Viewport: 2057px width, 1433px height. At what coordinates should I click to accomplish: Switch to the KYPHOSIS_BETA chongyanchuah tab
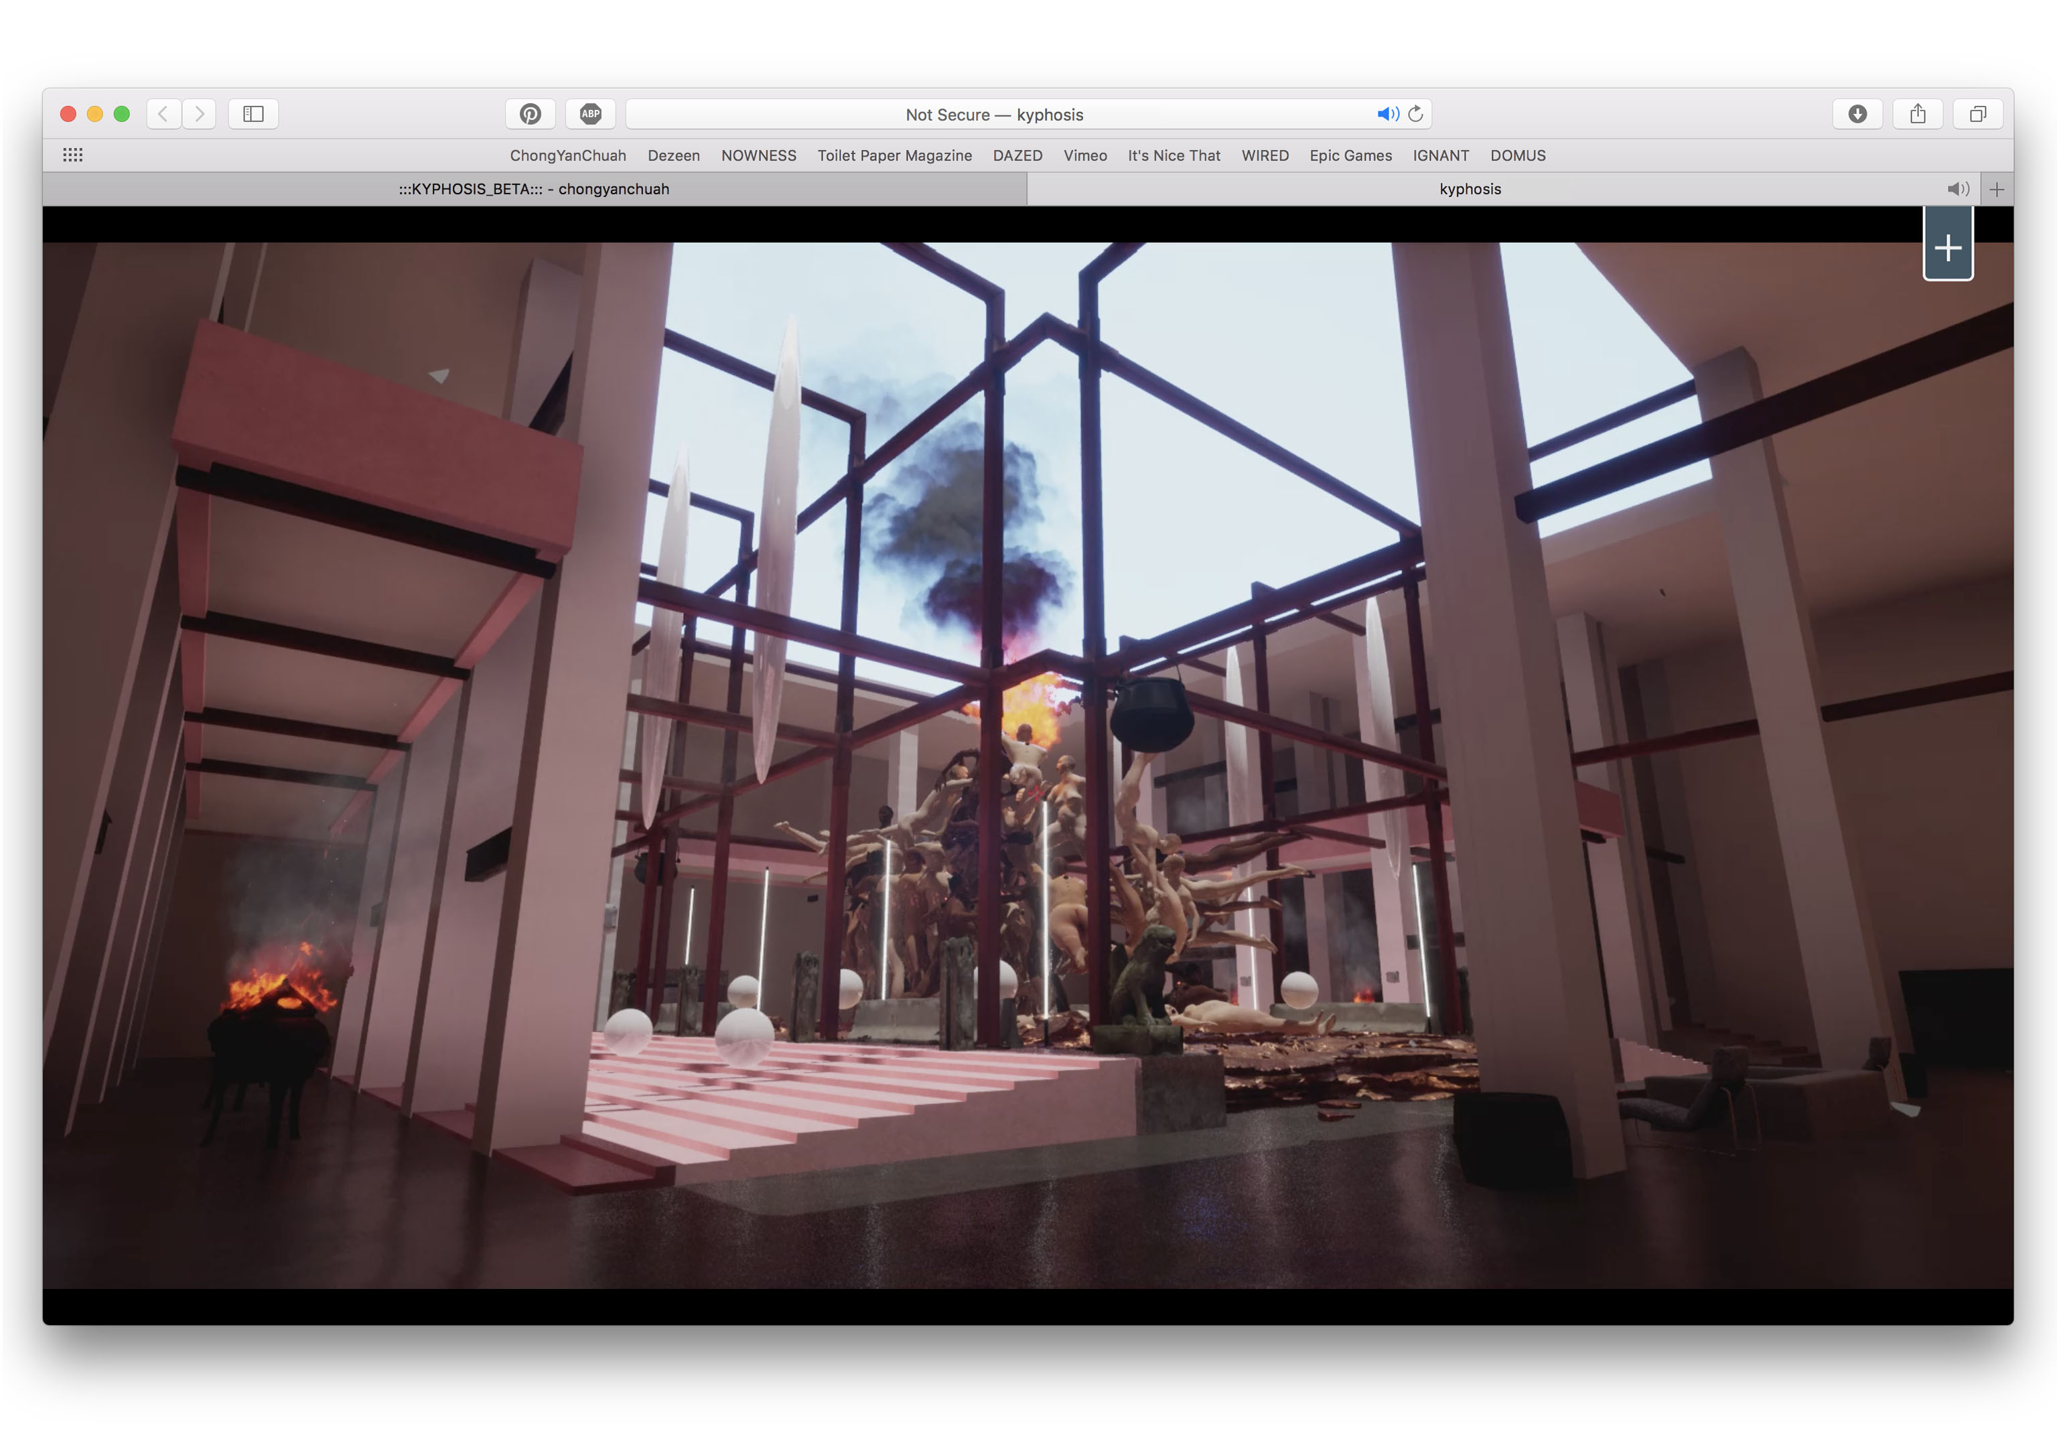click(534, 189)
